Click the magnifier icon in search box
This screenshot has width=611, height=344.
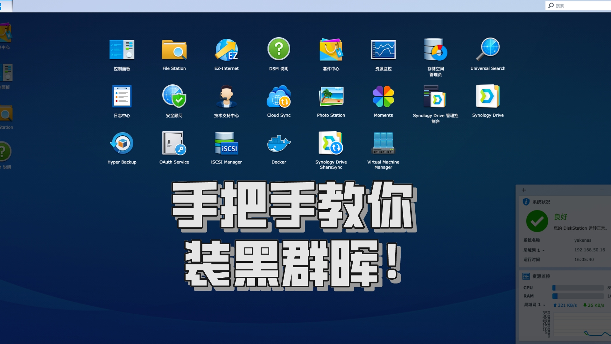pyautogui.click(x=551, y=5)
